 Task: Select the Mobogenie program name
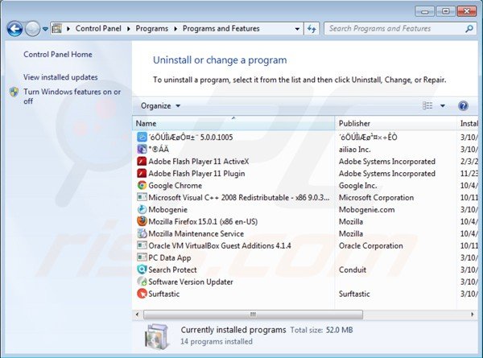click(168, 210)
